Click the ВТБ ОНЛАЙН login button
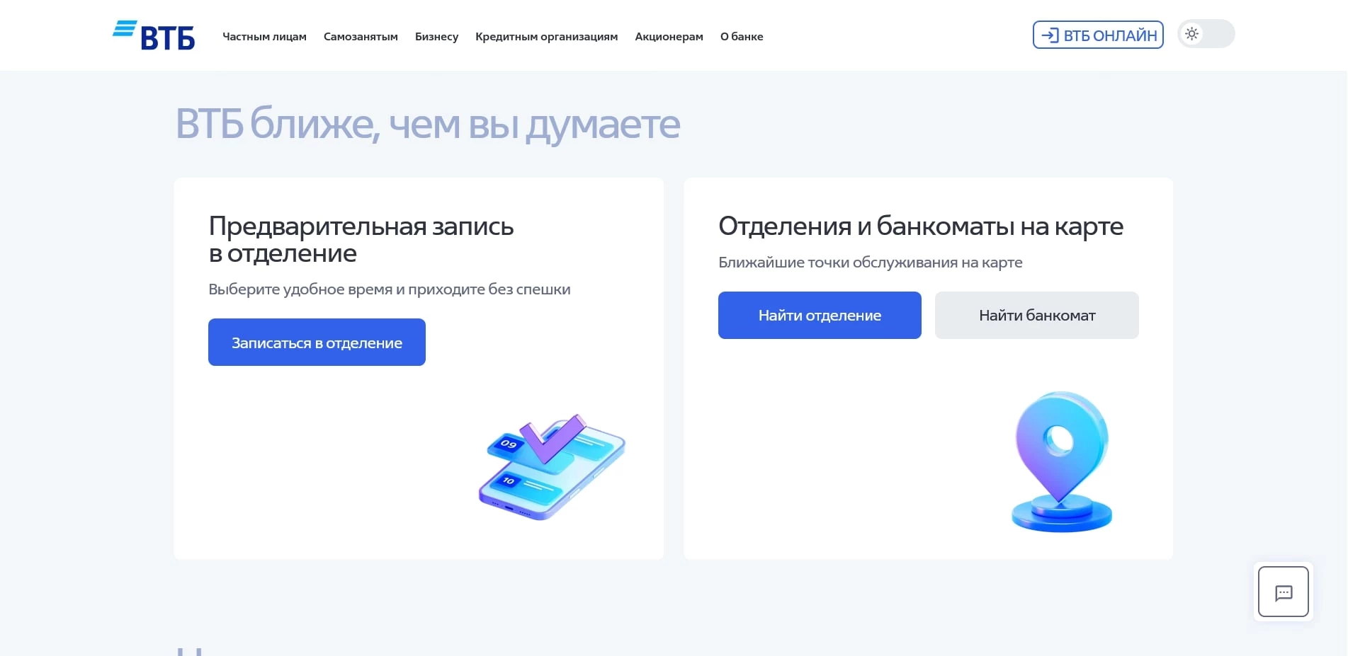The image size is (1348, 656). click(1097, 33)
